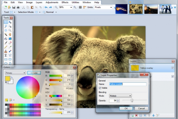This screenshot has width=178, height=119.
Task: Click the New image toolbar icon
Action: pos(5,7)
